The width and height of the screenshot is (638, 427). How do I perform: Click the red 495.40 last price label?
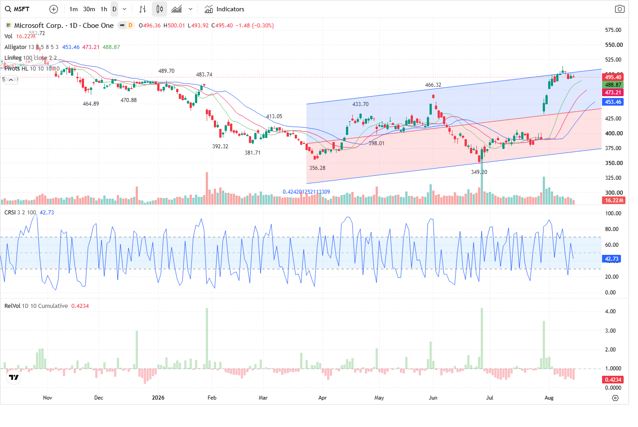613,77
